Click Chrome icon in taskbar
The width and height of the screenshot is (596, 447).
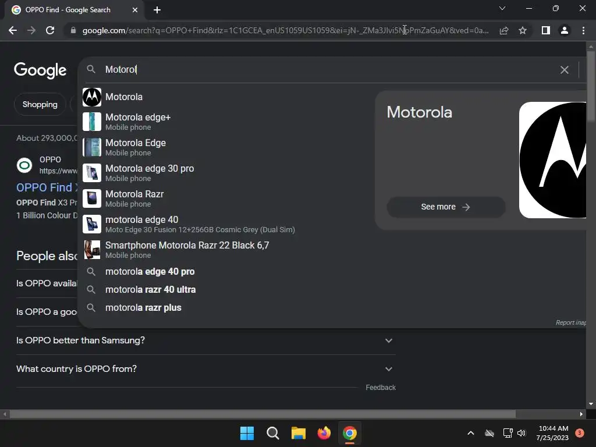[350, 433]
